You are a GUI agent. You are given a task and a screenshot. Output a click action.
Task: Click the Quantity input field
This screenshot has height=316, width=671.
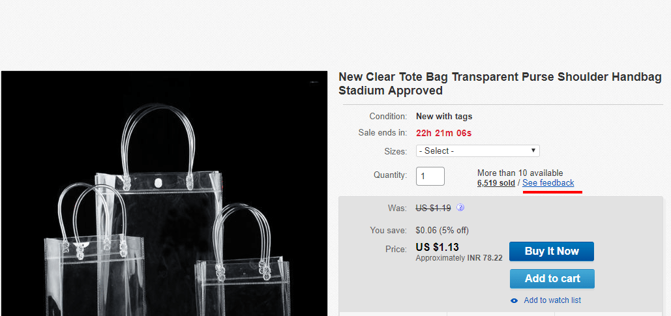[430, 176]
